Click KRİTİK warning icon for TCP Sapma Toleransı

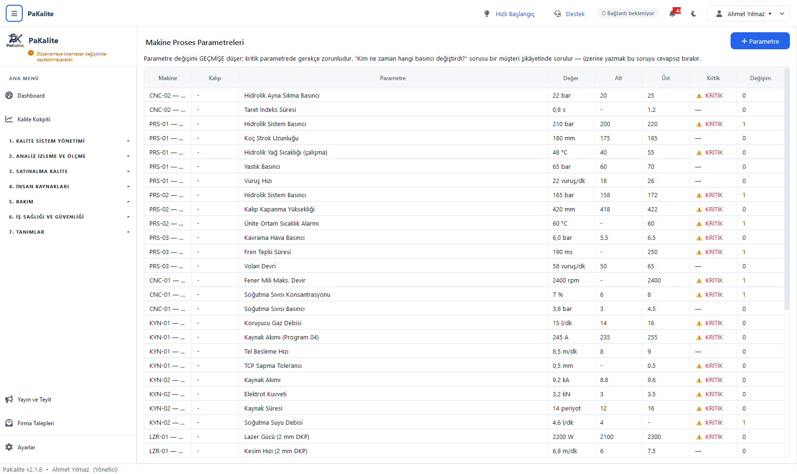point(699,366)
